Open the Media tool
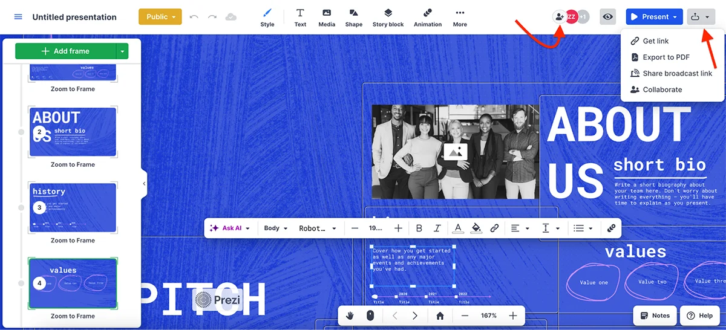 coord(327,18)
